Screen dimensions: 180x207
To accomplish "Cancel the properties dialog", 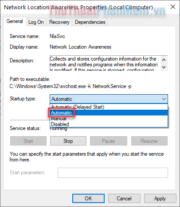I will pos(124,199).
